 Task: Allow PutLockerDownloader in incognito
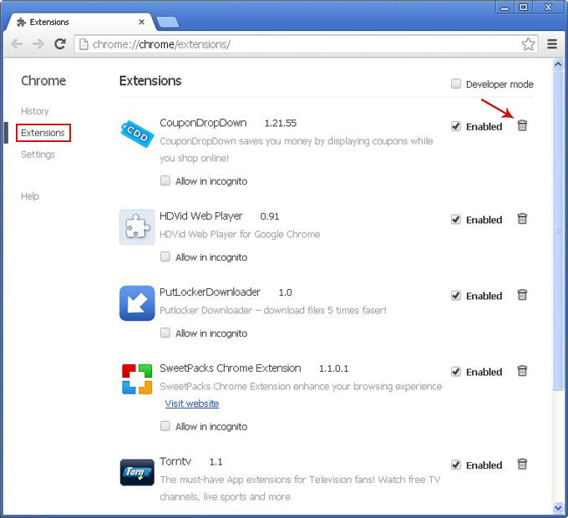coord(165,333)
